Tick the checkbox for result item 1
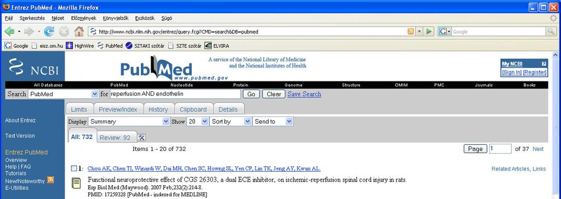The height and width of the screenshot is (199, 561). (74, 168)
